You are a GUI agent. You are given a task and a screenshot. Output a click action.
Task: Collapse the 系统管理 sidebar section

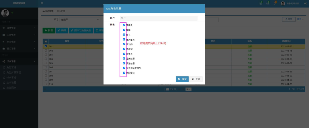pyautogui.click(x=19, y=61)
